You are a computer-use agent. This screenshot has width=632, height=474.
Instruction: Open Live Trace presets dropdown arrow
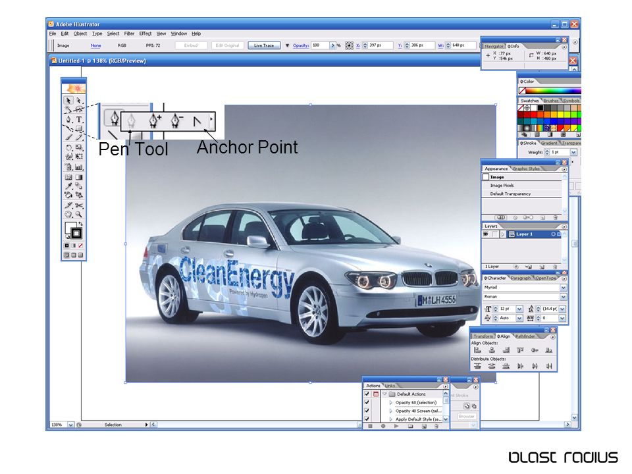tap(287, 45)
